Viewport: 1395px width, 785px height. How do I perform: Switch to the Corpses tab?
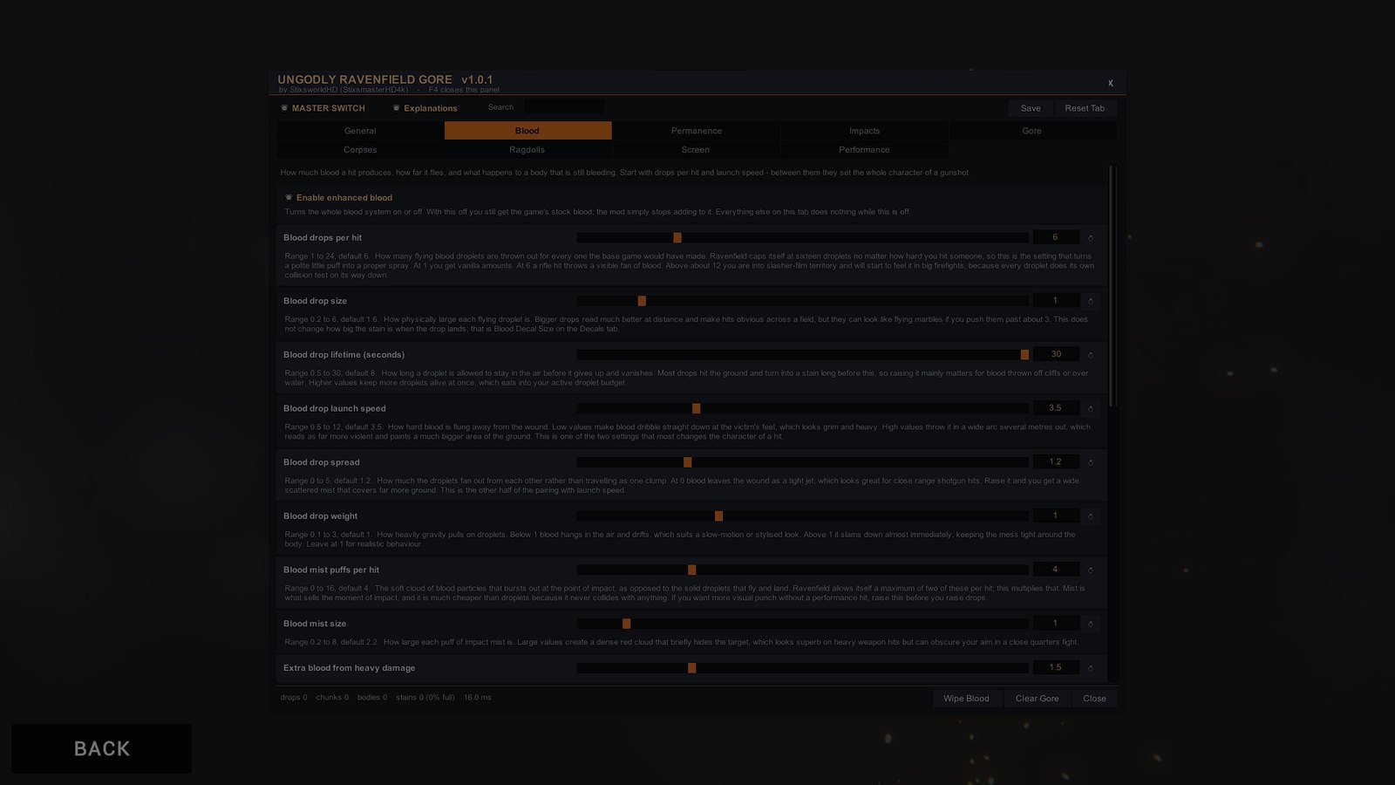coord(360,150)
